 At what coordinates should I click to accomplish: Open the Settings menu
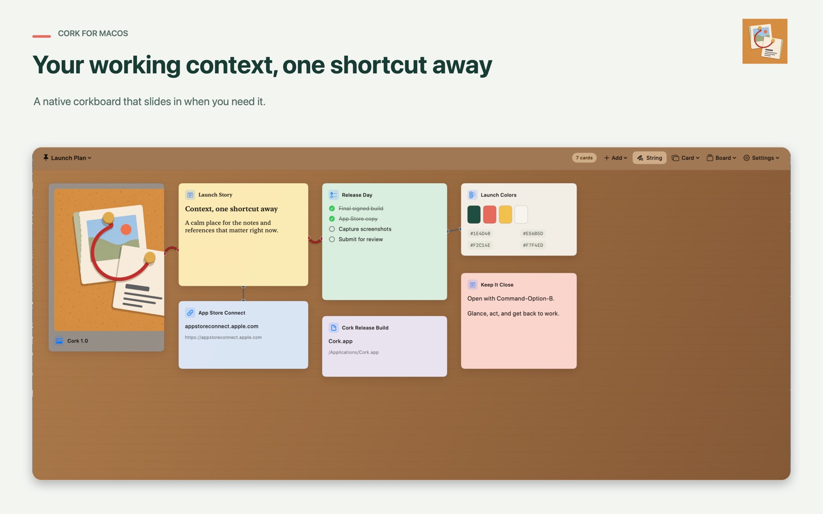[761, 158]
